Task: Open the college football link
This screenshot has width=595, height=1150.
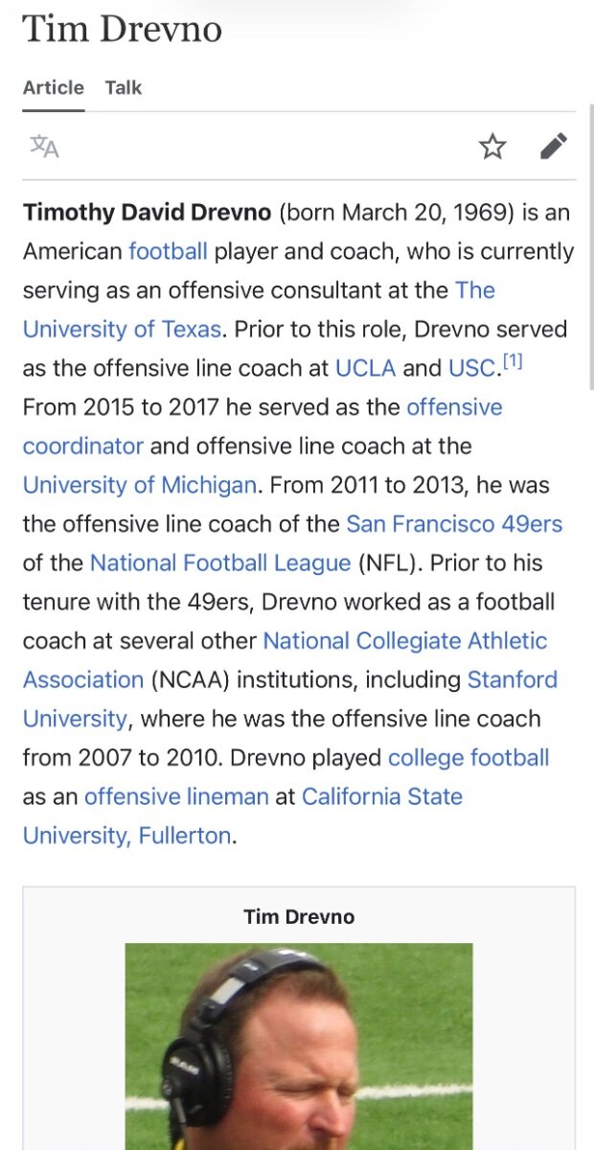Action: (469, 757)
